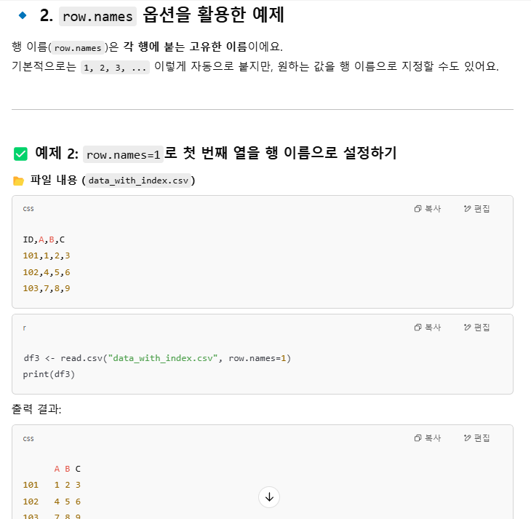Click the '101,1,2,3' data line
This screenshot has height=519, width=531.
(47, 255)
